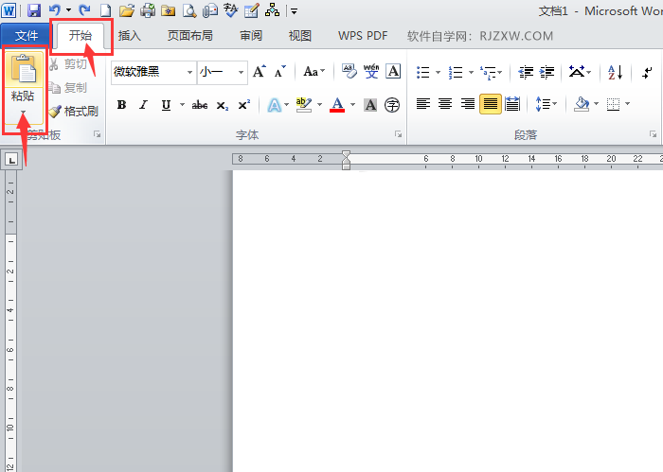Align text left
The image size is (663, 472).
pos(422,104)
